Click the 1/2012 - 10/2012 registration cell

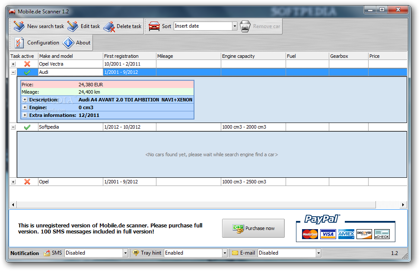click(130, 127)
